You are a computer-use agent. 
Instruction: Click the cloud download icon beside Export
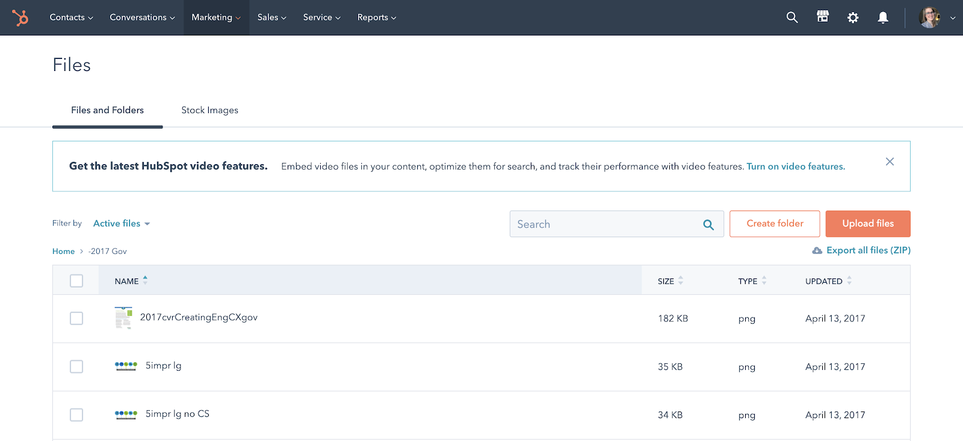click(x=817, y=250)
